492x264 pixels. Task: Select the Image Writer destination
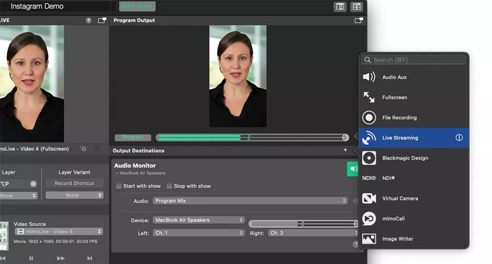click(414, 238)
